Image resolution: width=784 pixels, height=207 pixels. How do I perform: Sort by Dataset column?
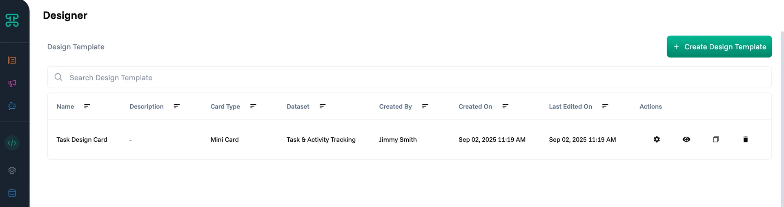click(x=323, y=106)
